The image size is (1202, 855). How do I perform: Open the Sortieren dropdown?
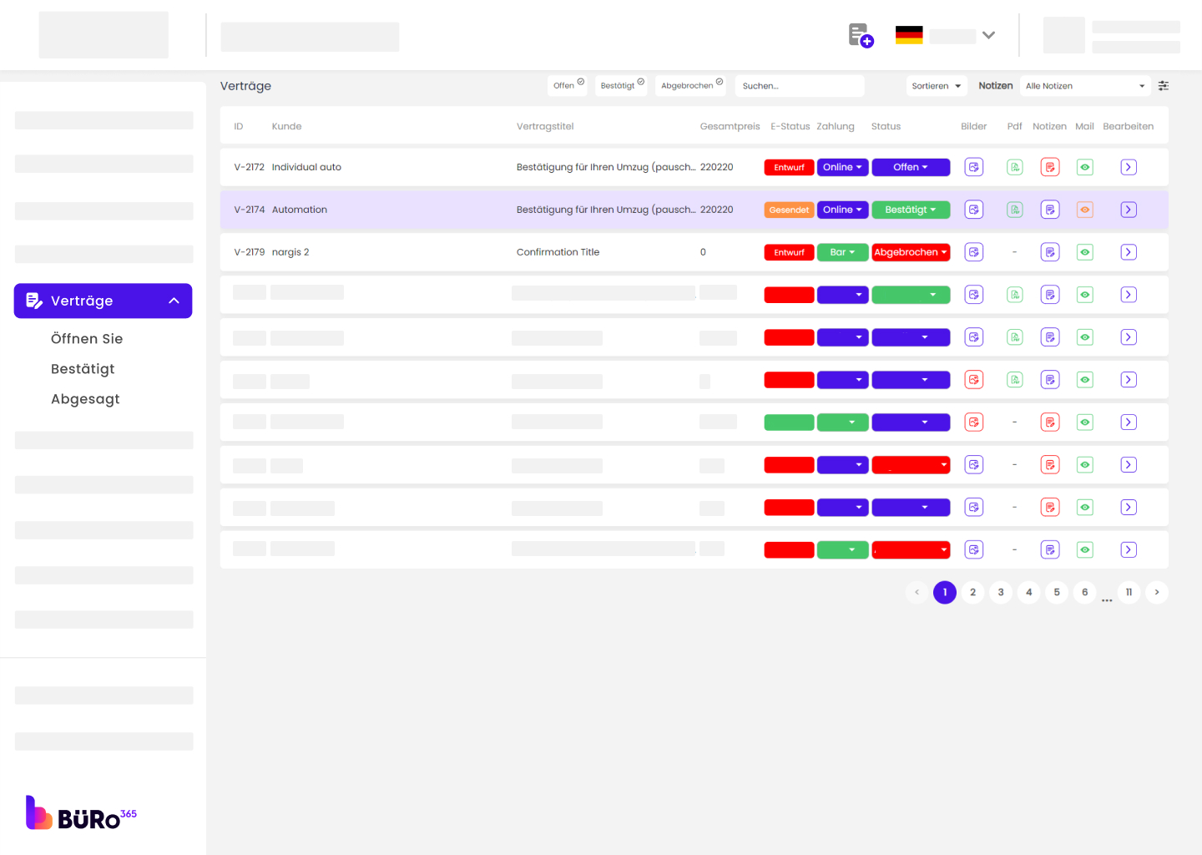936,86
